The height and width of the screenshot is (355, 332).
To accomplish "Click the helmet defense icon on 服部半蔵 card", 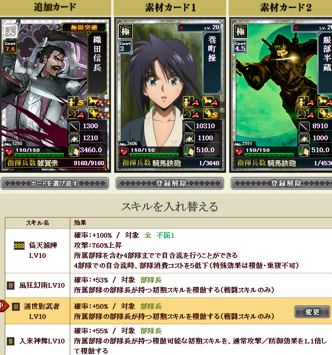I will point(304,138).
